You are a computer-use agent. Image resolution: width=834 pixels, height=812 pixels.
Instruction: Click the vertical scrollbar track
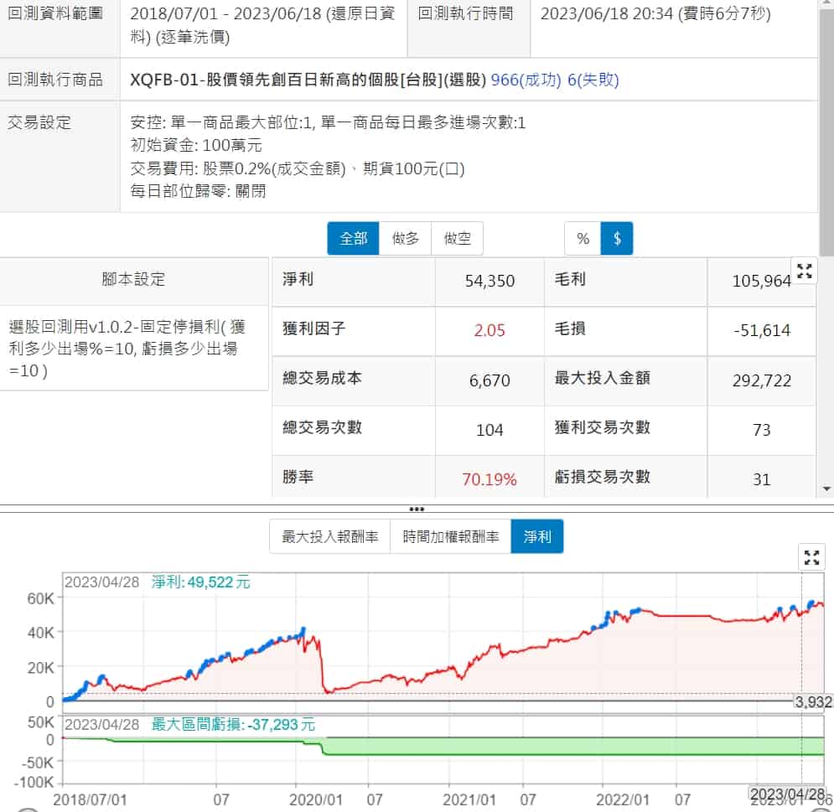coord(826,335)
